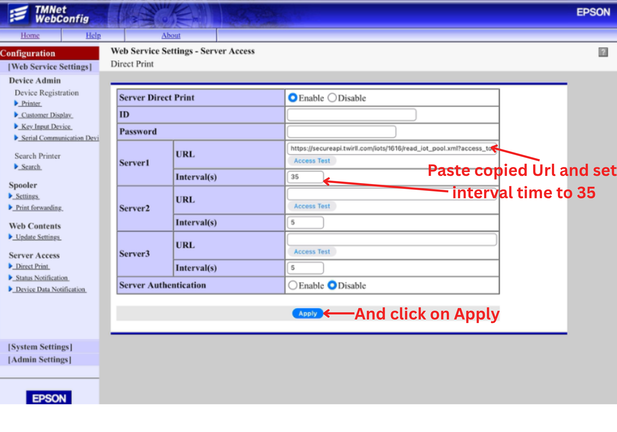Click the EPSON logo in the header

point(593,12)
